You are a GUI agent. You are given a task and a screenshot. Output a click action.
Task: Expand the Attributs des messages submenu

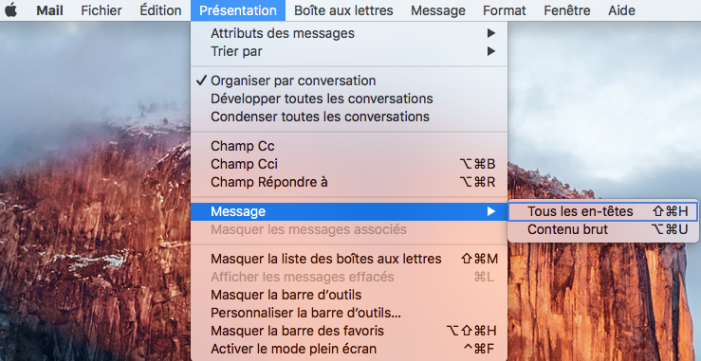click(x=349, y=33)
